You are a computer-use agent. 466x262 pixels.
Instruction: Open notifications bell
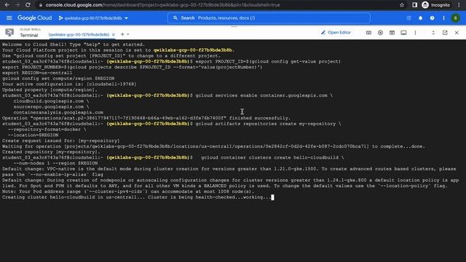coord(420,18)
